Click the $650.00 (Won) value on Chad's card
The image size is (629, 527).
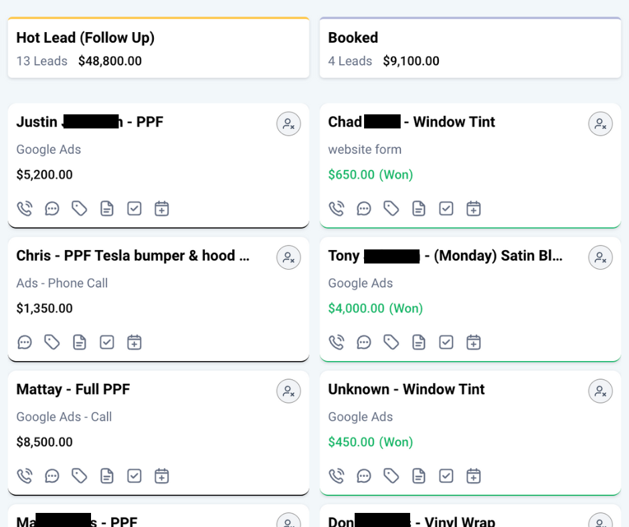coord(371,174)
